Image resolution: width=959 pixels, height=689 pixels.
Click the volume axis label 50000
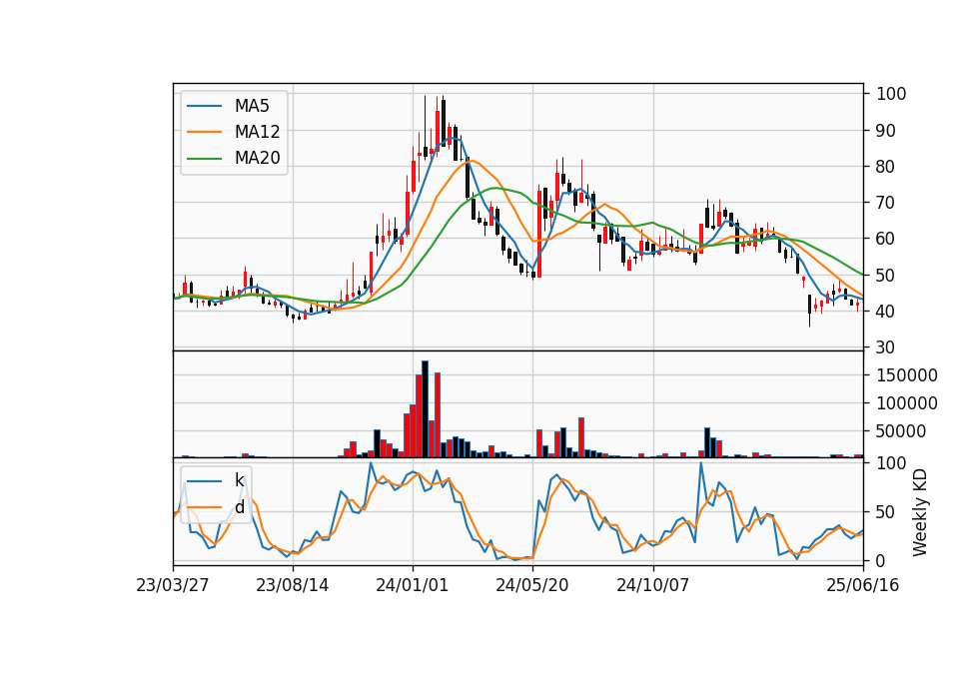pos(901,431)
